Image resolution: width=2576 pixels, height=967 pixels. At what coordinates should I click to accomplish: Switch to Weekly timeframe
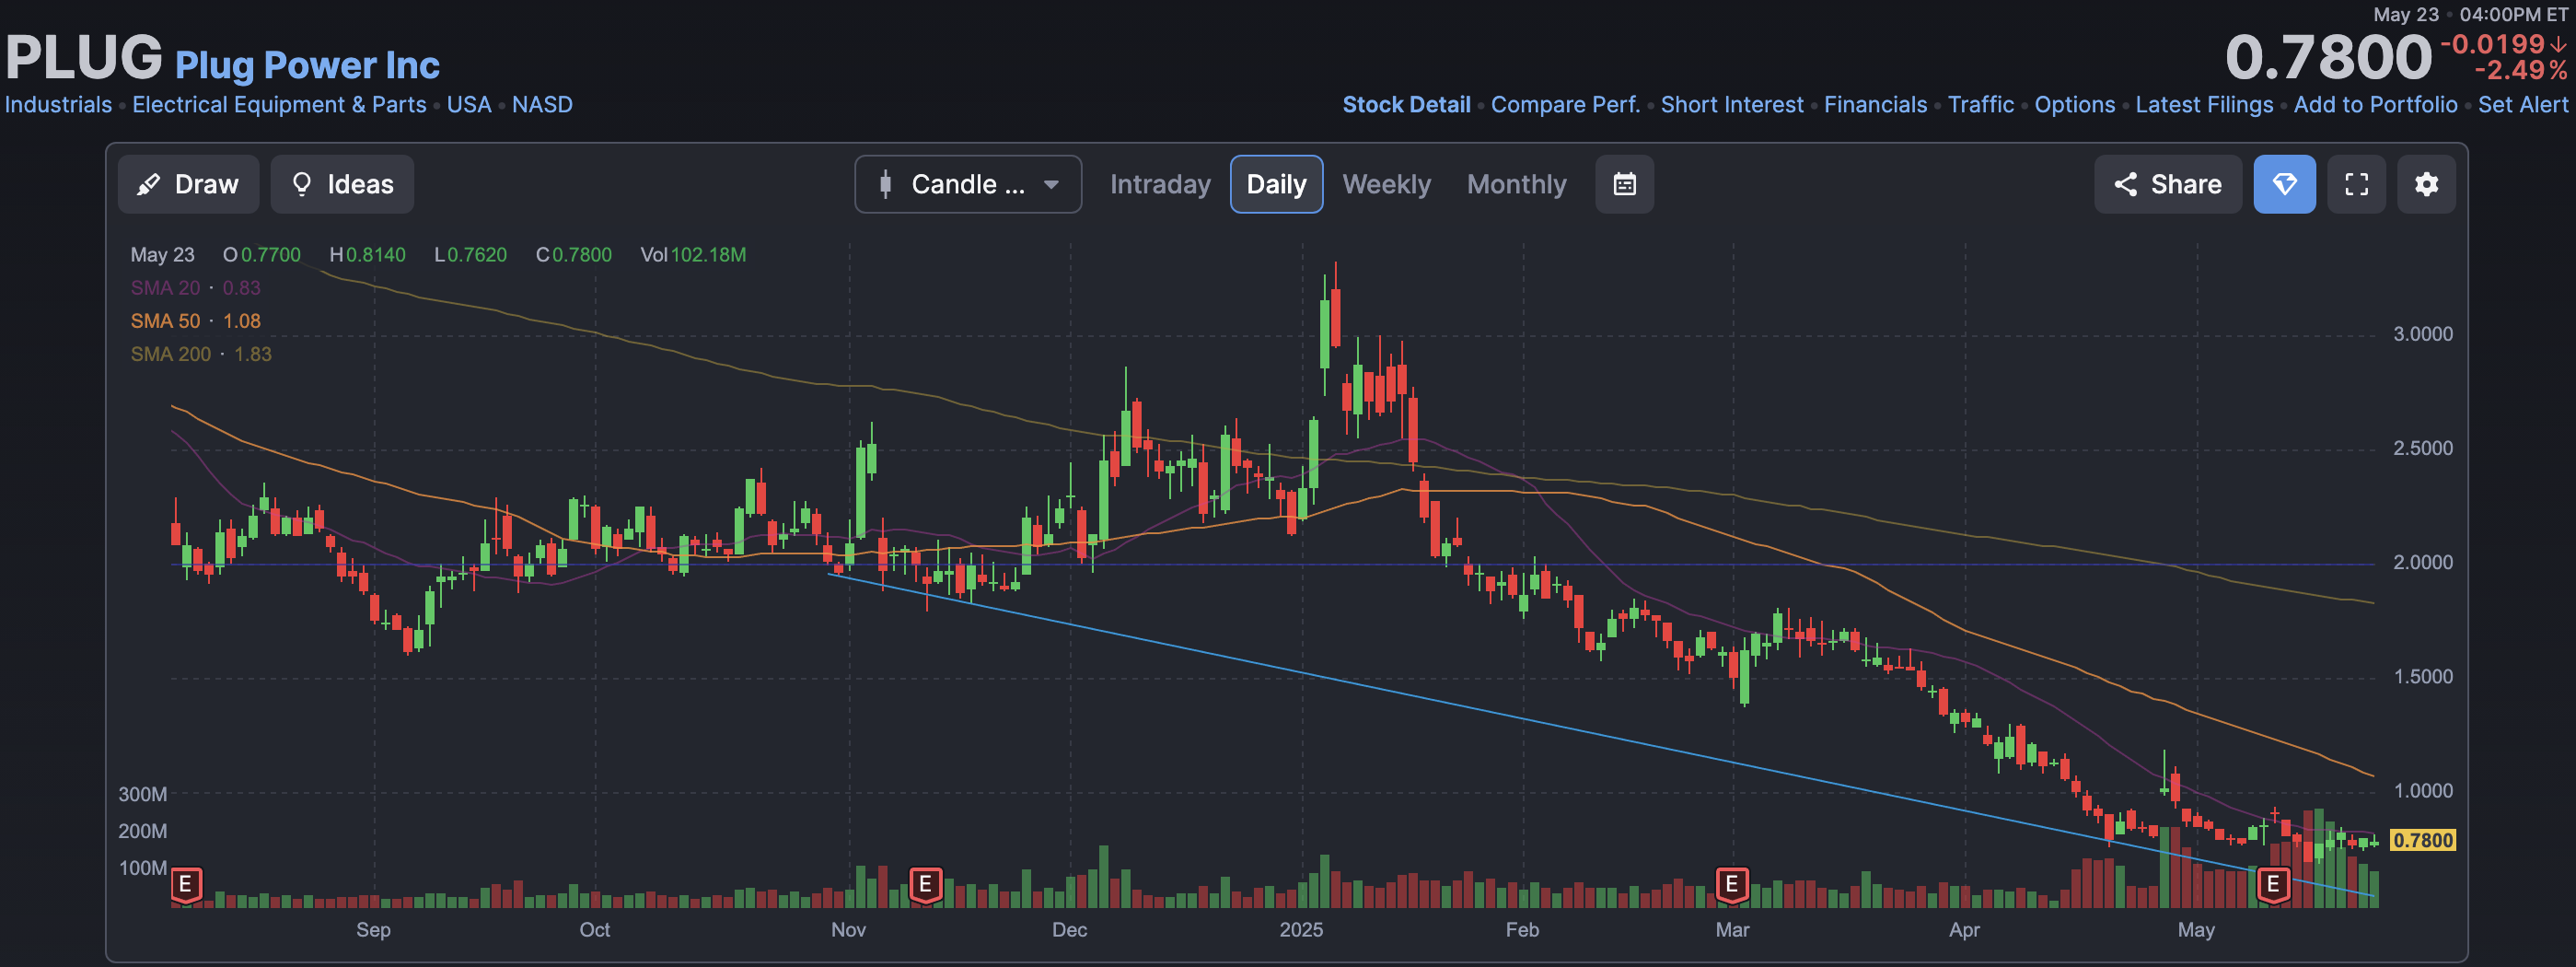(x=1386, y=184)
